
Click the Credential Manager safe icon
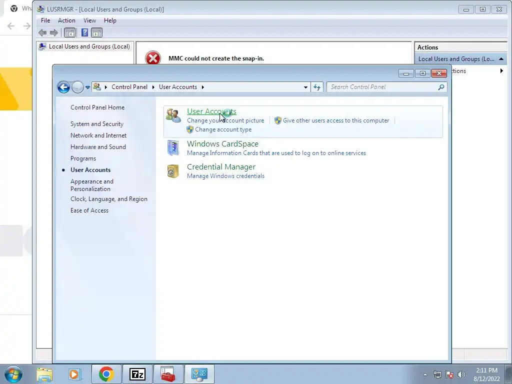[x=173, y=171]
